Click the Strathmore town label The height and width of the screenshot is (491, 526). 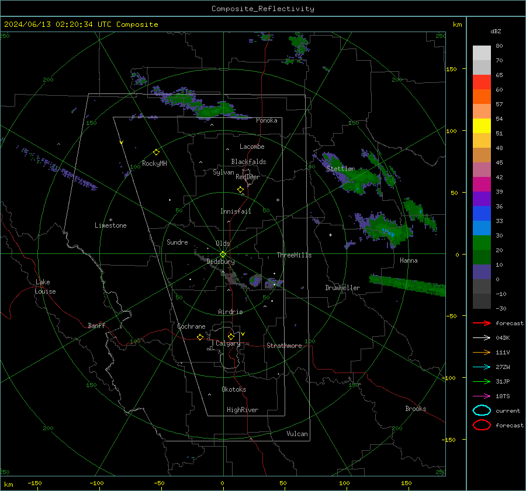pyautogui.click(x=284, y=346)
